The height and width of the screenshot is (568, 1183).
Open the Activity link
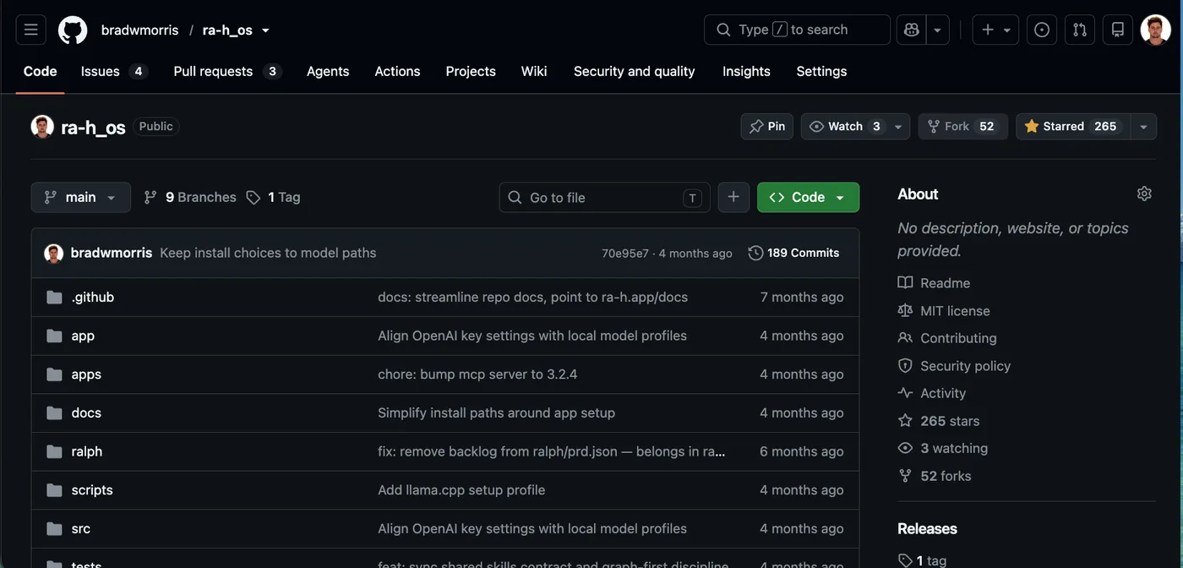(x=943, y=393)
